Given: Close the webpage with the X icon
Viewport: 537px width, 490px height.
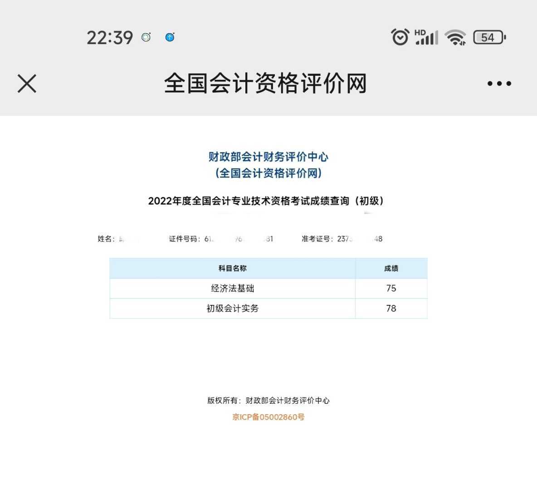Looking at the screenshot, I should point(27,83).
